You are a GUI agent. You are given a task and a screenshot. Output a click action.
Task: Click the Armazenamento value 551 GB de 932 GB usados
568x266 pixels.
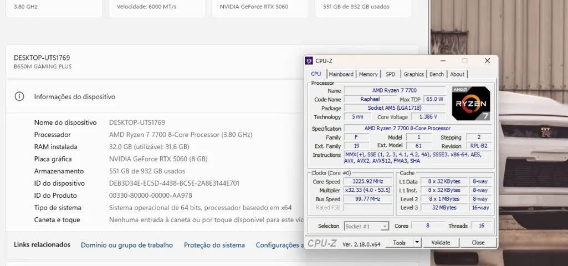coord(147,171)
